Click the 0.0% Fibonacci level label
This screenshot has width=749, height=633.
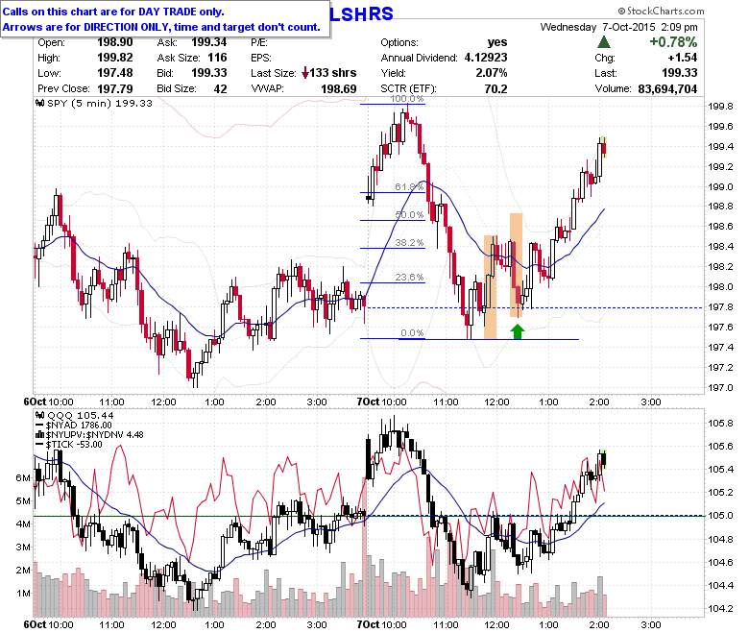point(412,332)
